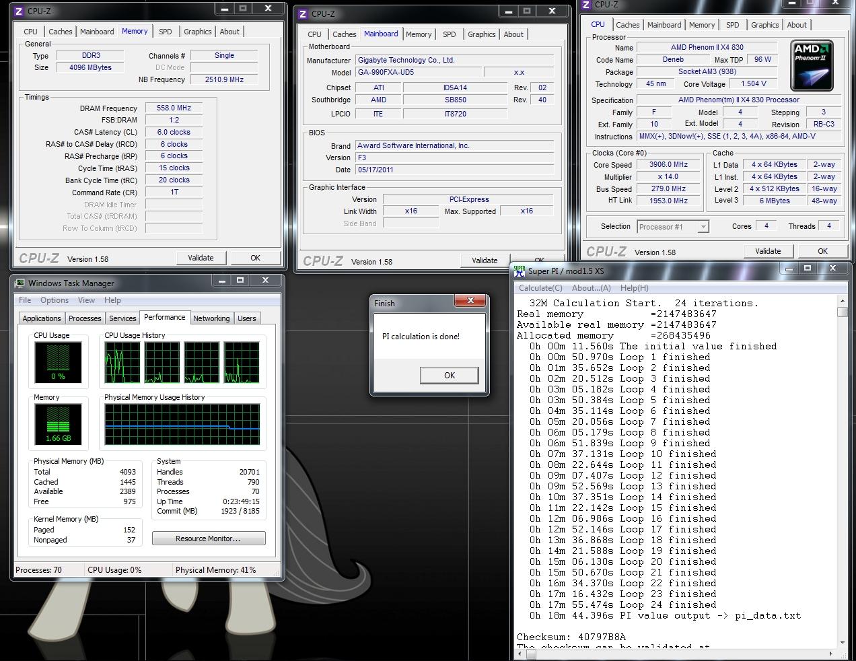The image size is (856, 661).
Task: Open Resource Monitor from Task Manager
Action: 208,538
